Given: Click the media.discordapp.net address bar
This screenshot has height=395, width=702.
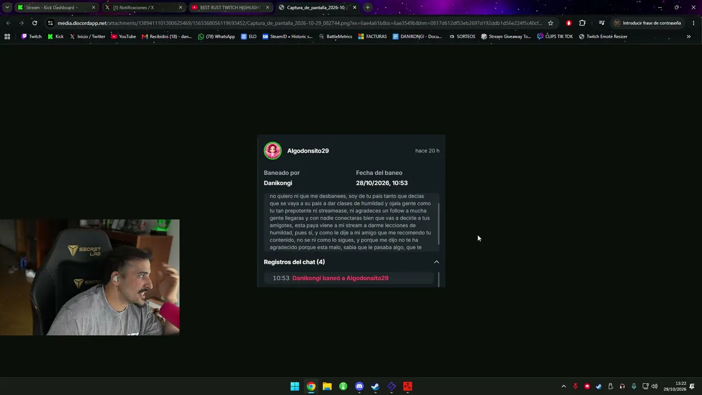Looking at the screenshot, I should point(299,23).
